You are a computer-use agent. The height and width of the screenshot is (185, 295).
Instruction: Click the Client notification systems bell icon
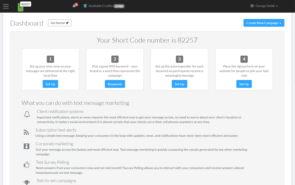[27, 114]
